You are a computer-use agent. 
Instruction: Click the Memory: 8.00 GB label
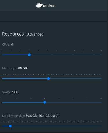pos(15,68)
